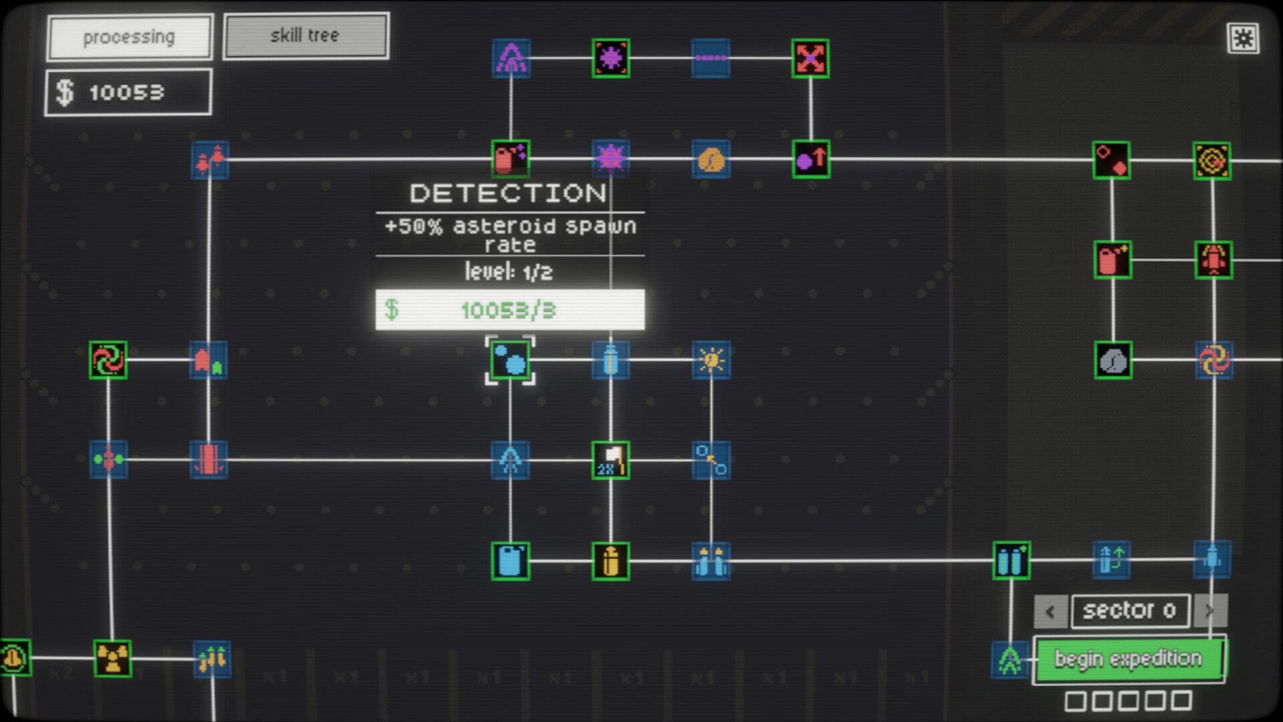
Task: Select the pink fuel canister upgrade node
Action: 510,158
